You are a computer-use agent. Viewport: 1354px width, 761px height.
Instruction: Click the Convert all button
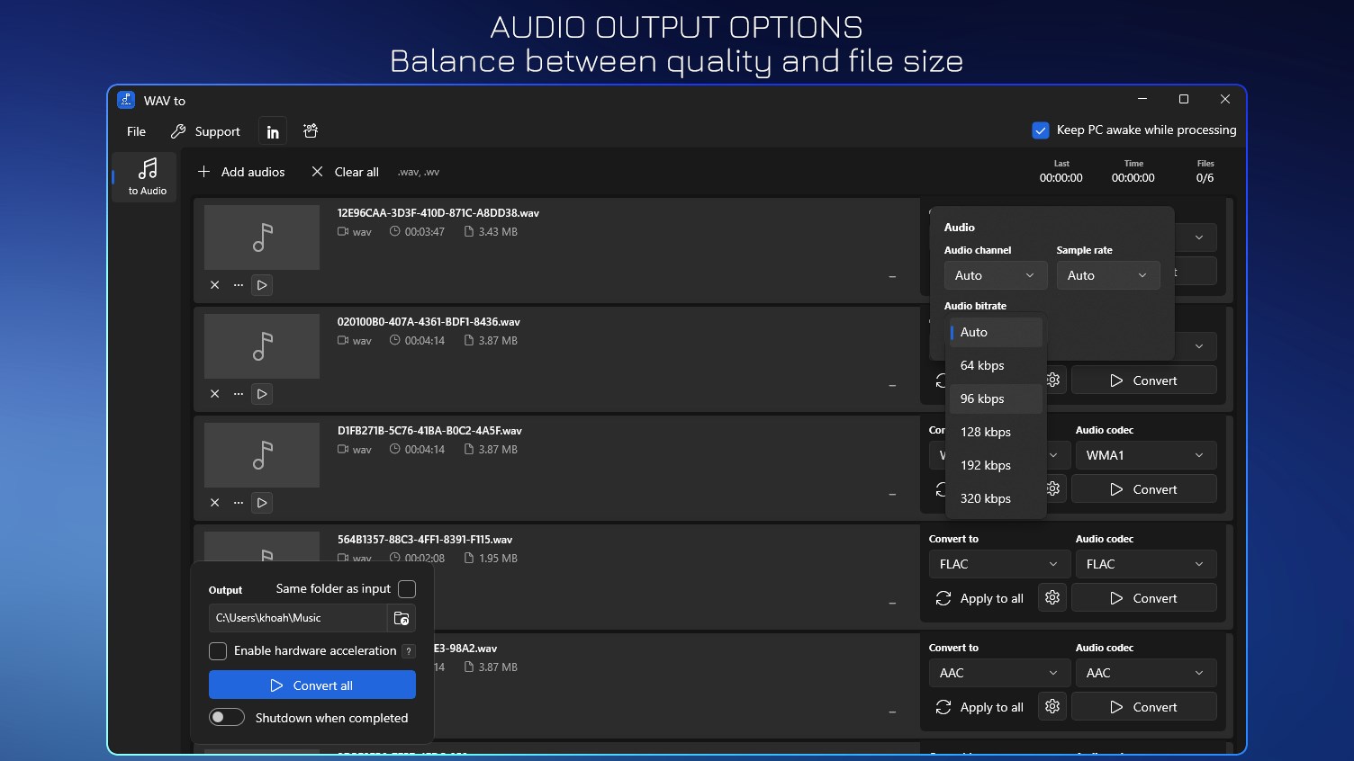[311, 685]
